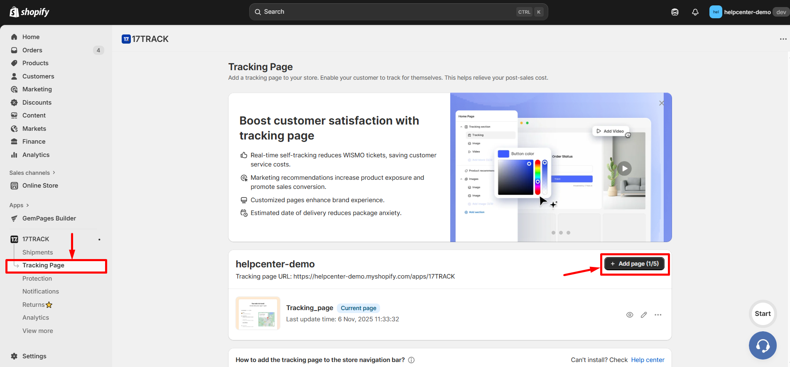This screenshot has height=367, width=790.
Task: Click the info icon beside navigation bar question
Action: (411, 360)
